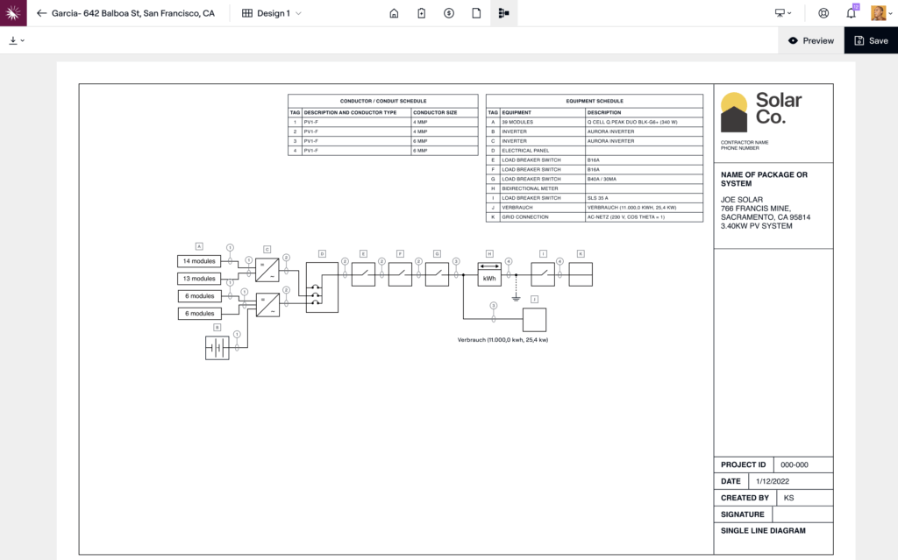The image size is (898, 560).
Task: Select the 14 modules block
Action: (199, 261)
